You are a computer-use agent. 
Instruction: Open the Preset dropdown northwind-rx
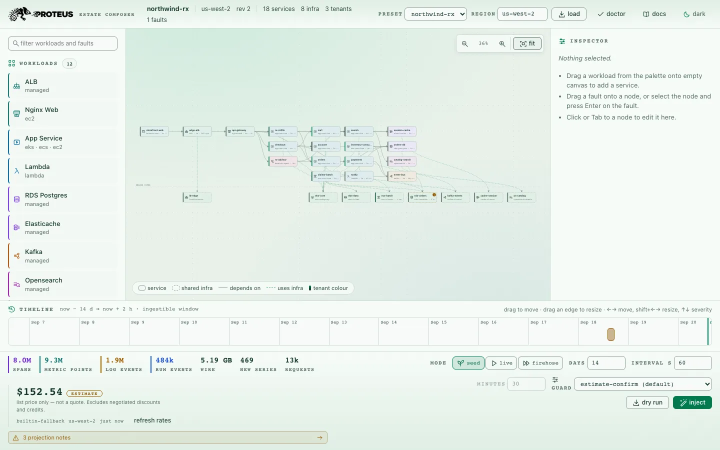[435, 14]
